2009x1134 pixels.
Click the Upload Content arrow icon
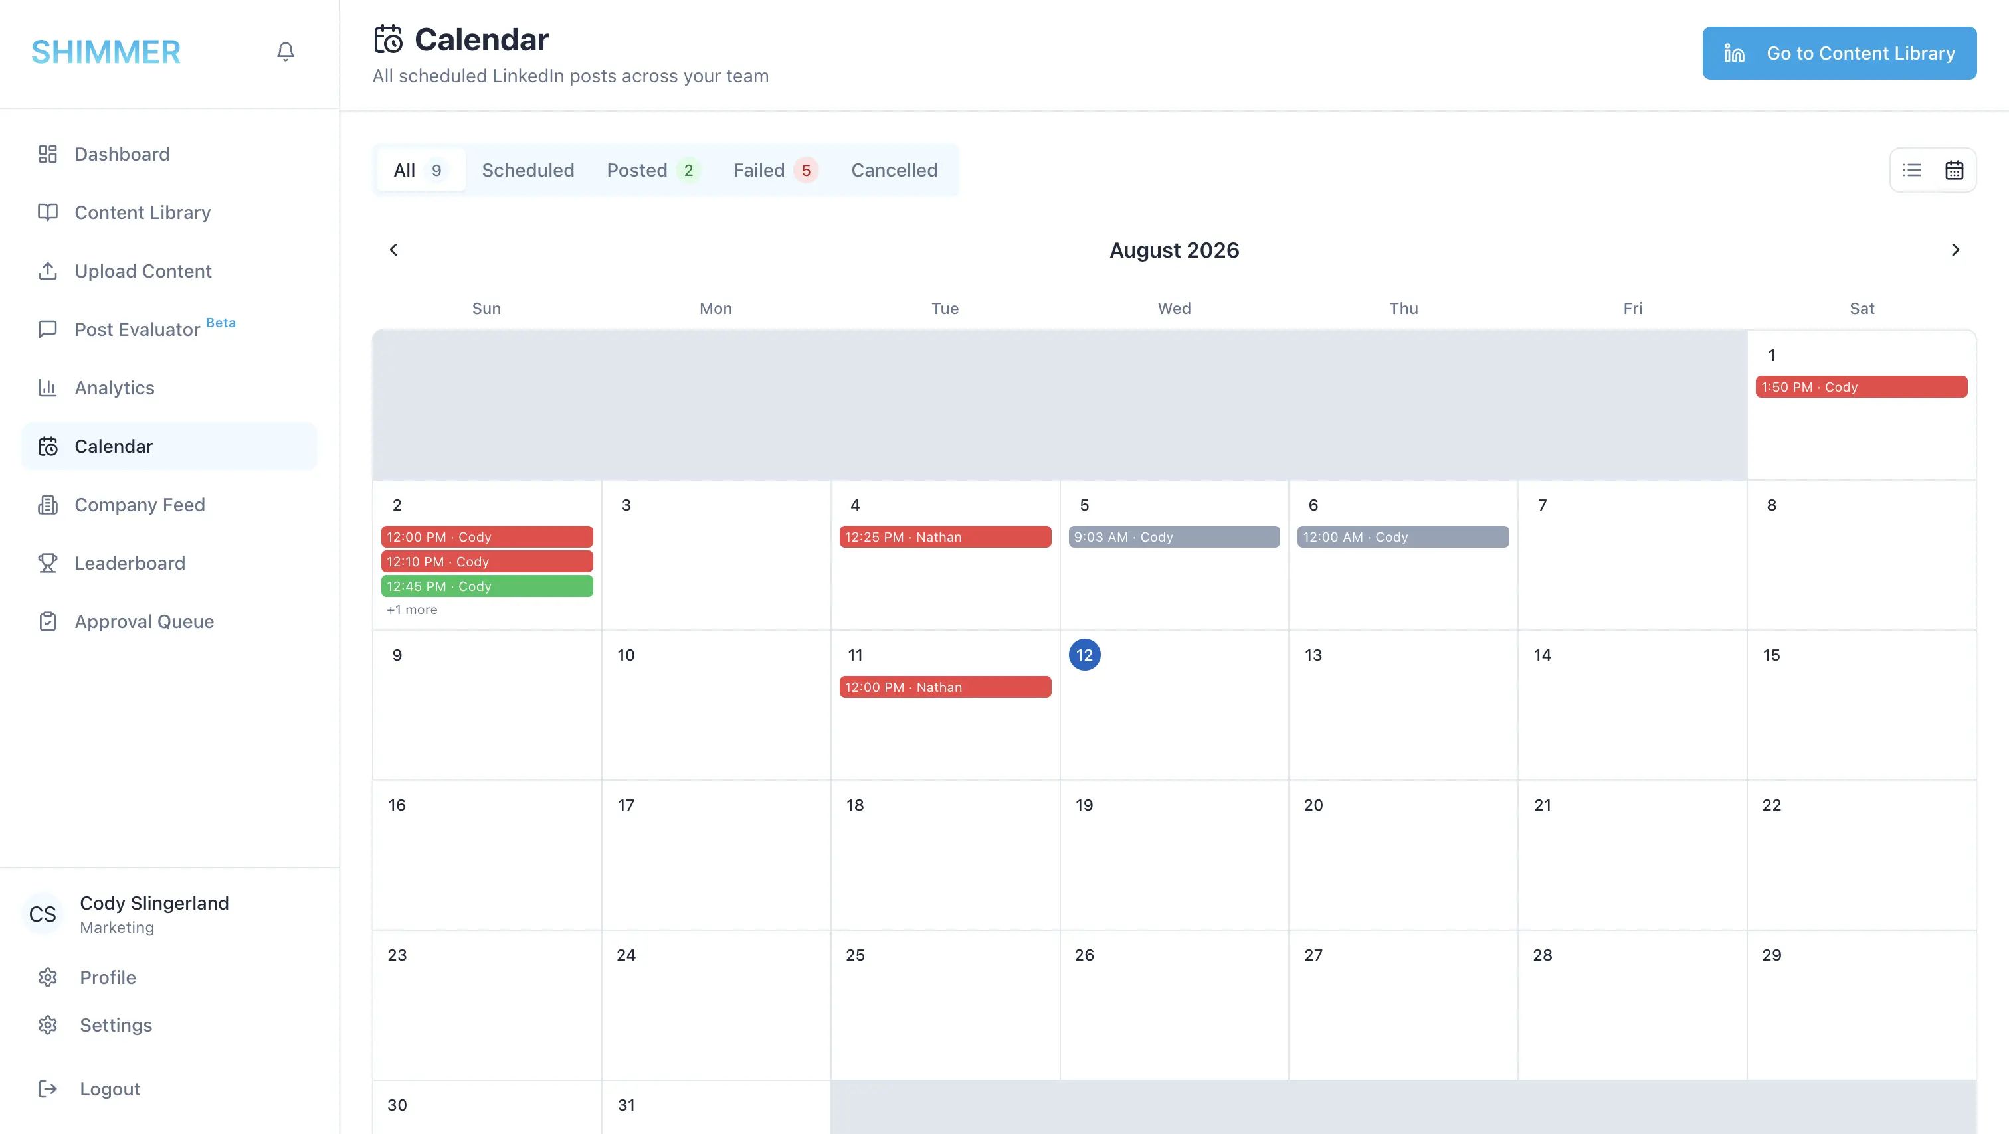48,272
